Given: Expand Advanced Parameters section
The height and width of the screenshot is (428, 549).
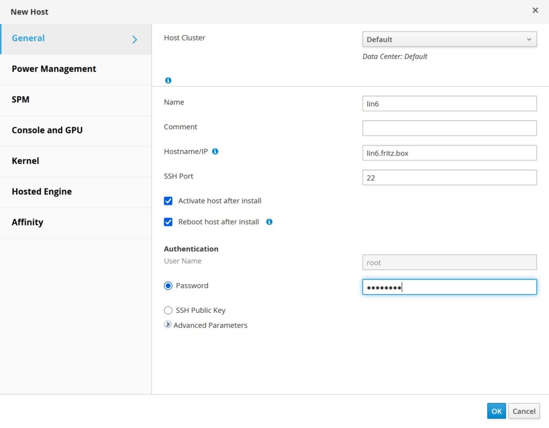Looking at the screenshot, I should click(x=168, y=324).
